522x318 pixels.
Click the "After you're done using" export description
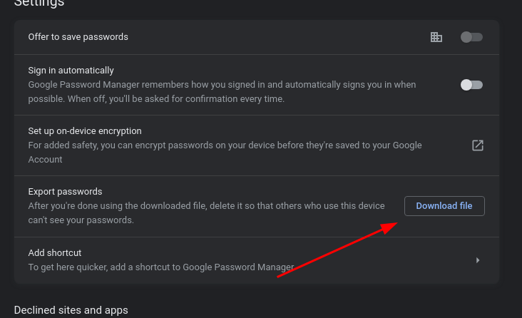206,213
